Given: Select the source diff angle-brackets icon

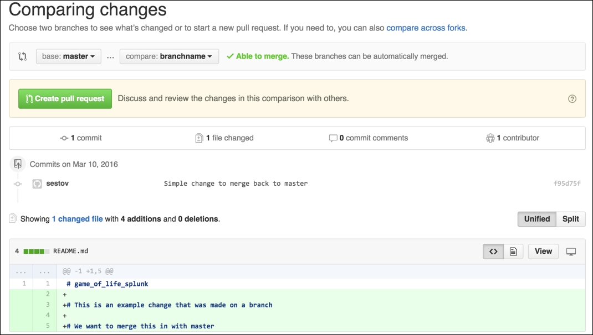Looking at the screenshot, I should point(493,251).
